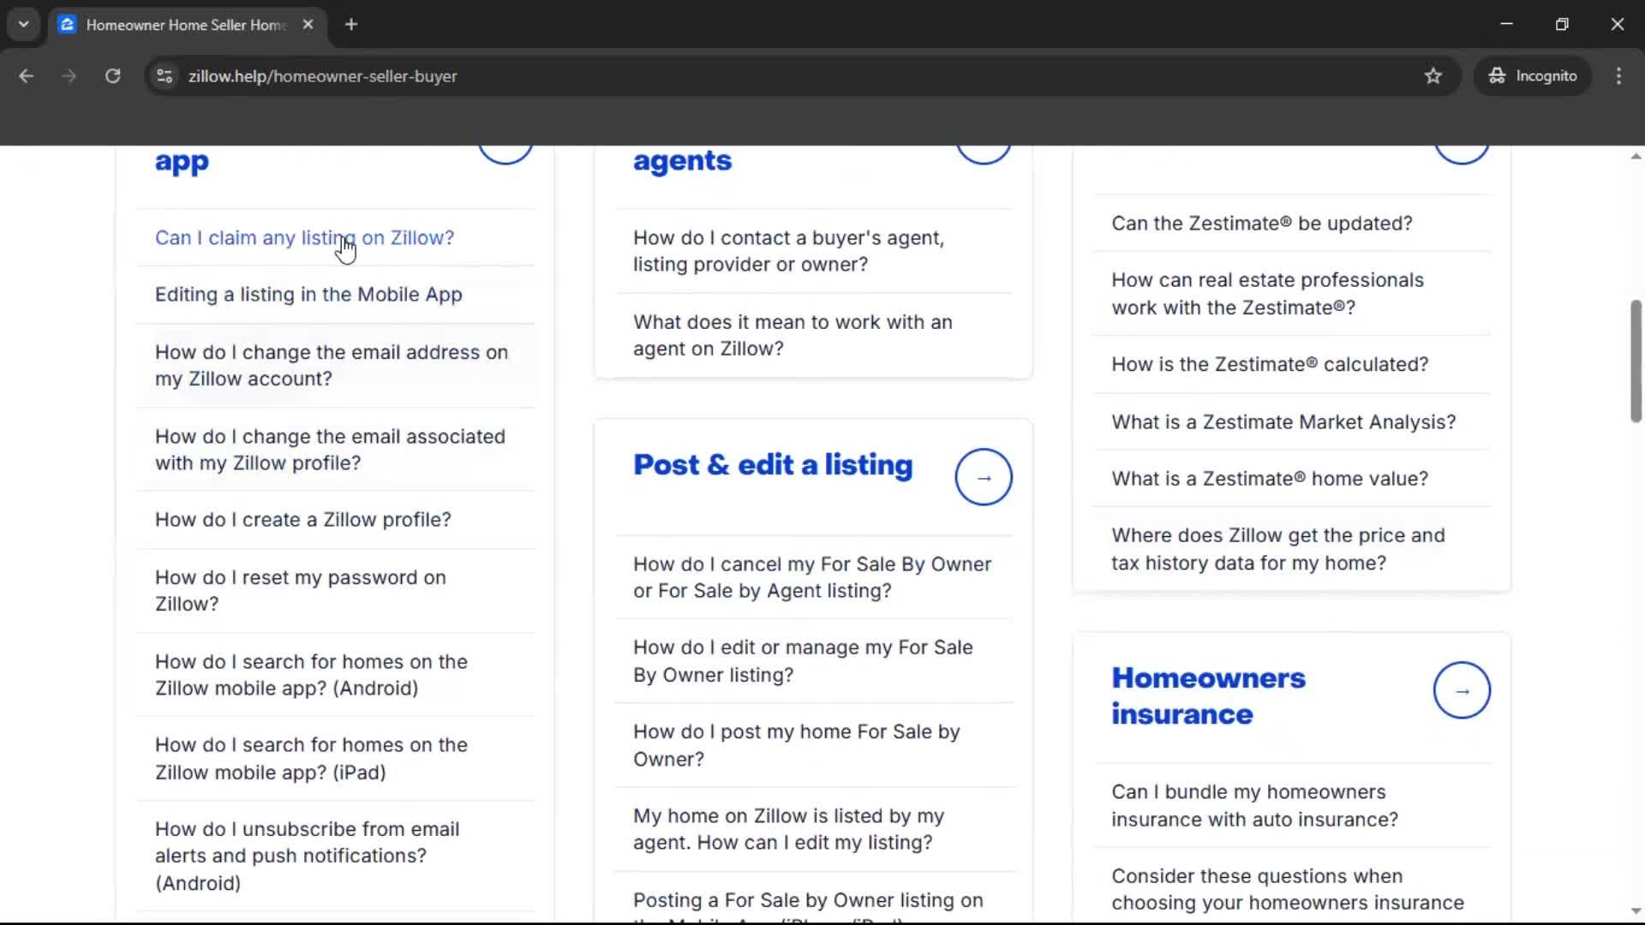The width and height of the screenshot is (1645, 925).
Task: Open the Homeowners insurance category arrow
Action: [1461, 690]
